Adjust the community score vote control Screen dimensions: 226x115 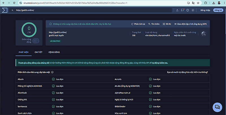pos(36,41)
